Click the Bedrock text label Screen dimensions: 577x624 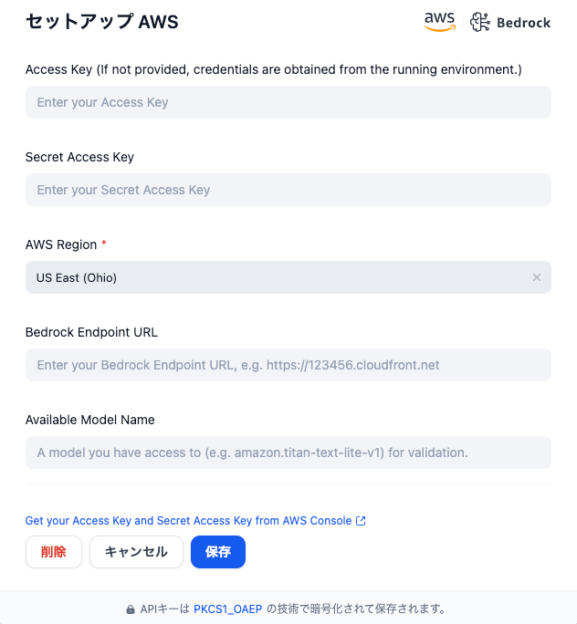(524, 23)
